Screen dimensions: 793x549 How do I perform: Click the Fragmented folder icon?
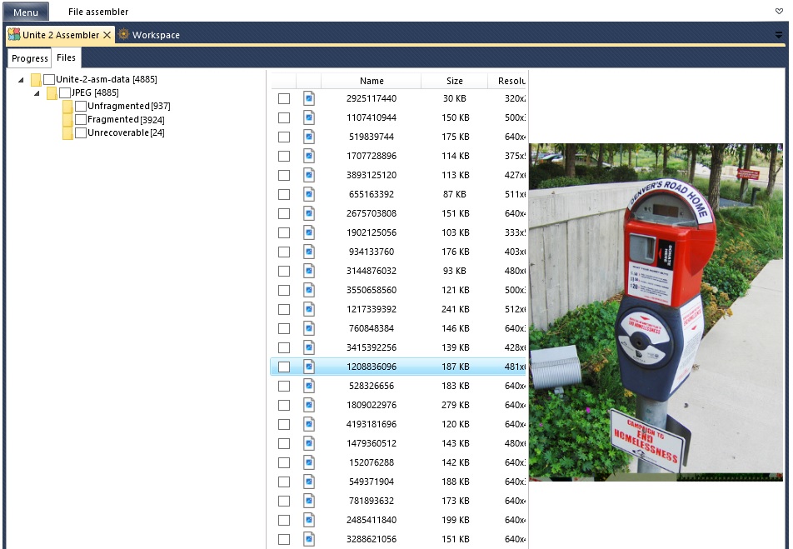click(x=67, y=120)
